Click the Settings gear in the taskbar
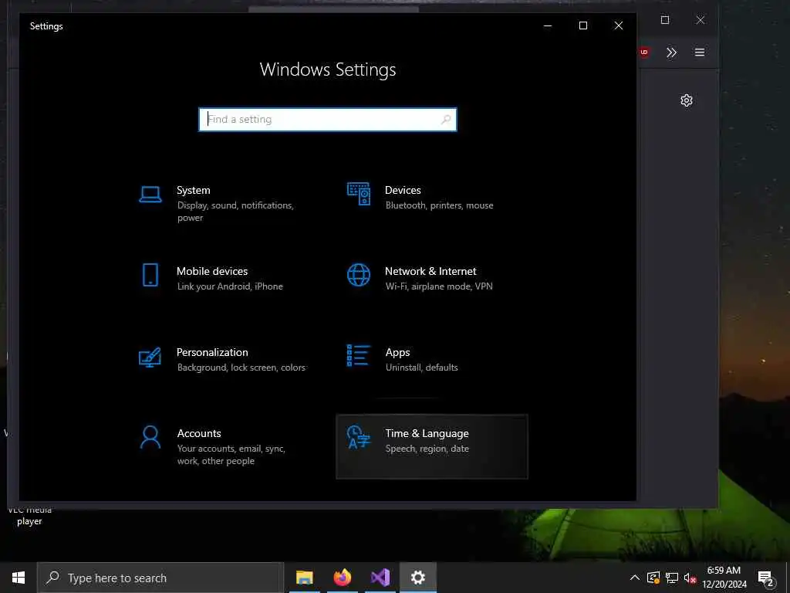The image size is (790, 593). click(418, 578)
